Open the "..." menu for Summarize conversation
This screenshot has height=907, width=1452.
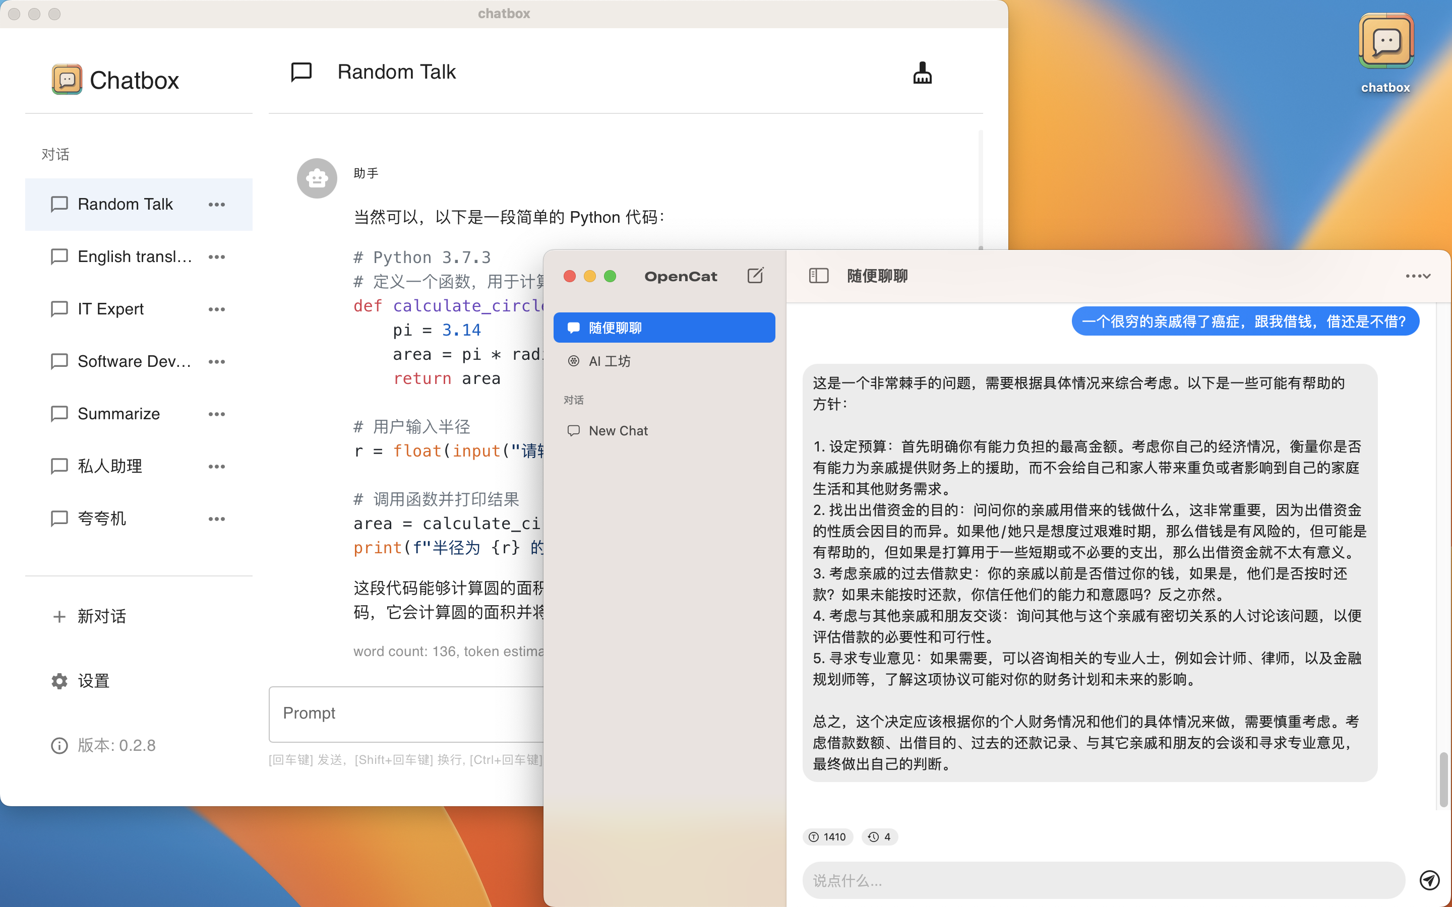[x=217, y=413]
